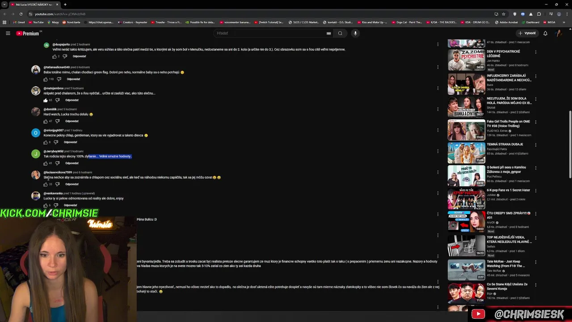The width and height of the screenshot is (572, 322).
Task: Open @orionjpg6087 profile avatar
Action: coord(36,133)
